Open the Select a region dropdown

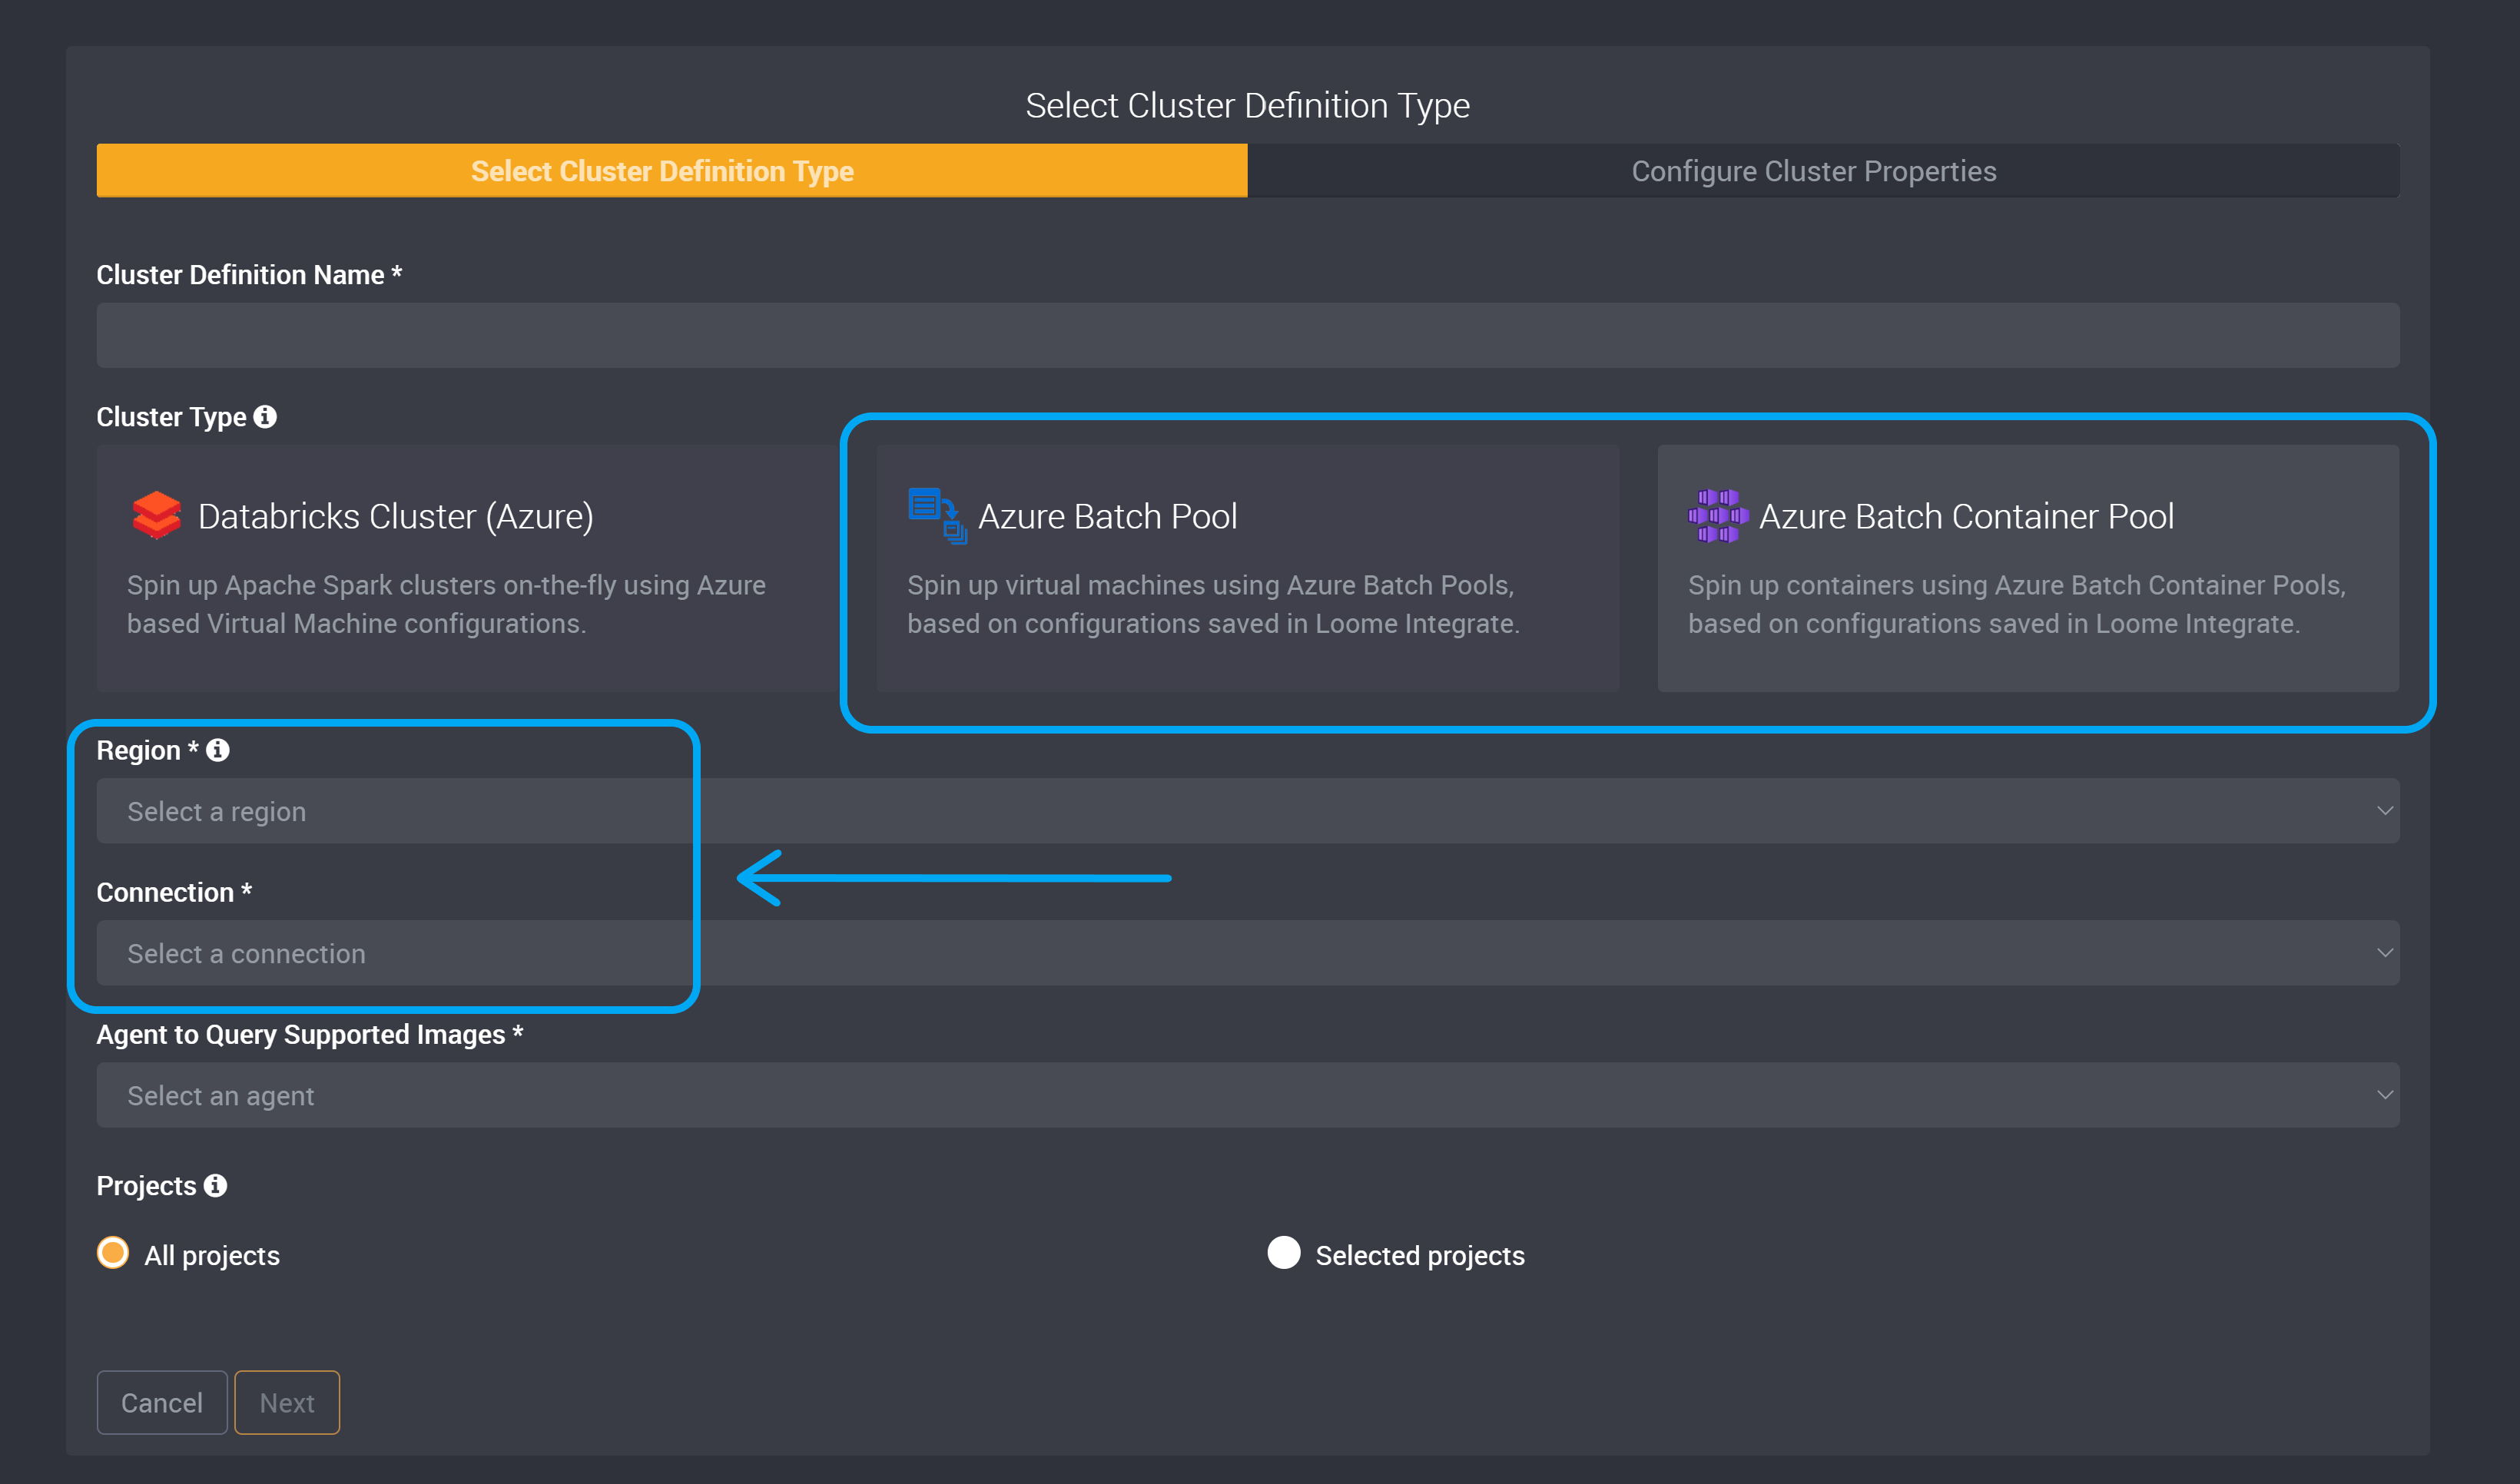(x=1248, y=811)
